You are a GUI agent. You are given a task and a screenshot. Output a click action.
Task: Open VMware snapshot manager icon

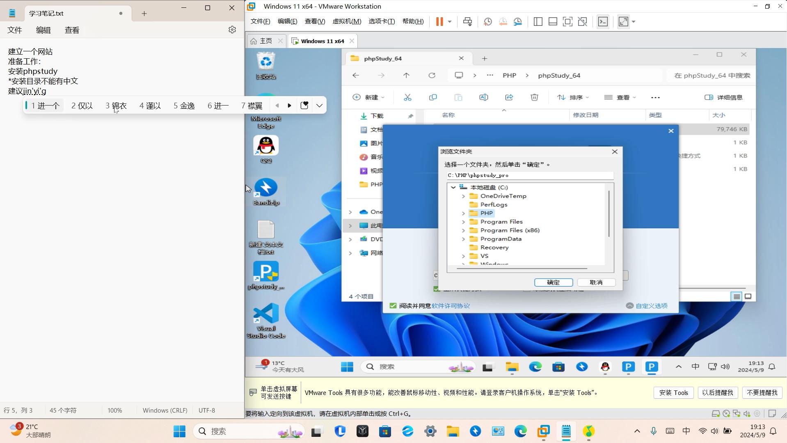point(517,21)
